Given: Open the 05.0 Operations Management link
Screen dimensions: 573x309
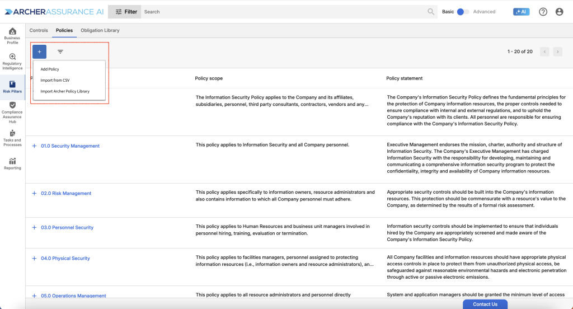Looking at the screenshot, I should point(73,296).
